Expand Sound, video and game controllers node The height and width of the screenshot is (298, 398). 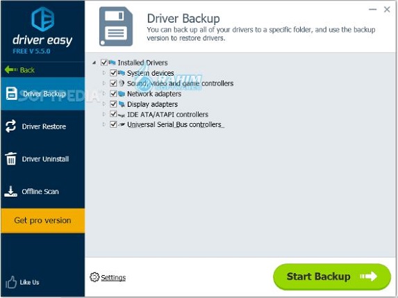(103, 83)
